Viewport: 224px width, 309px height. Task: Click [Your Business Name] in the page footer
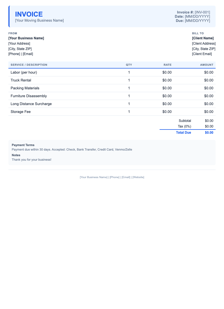click(x=94, y=177)
